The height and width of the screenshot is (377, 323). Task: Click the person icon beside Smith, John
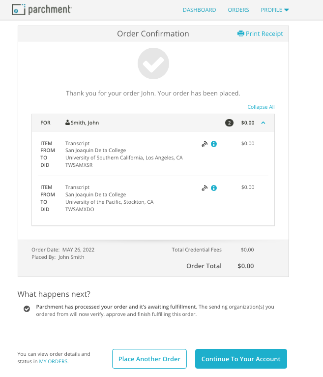click(x=68, y=123)
